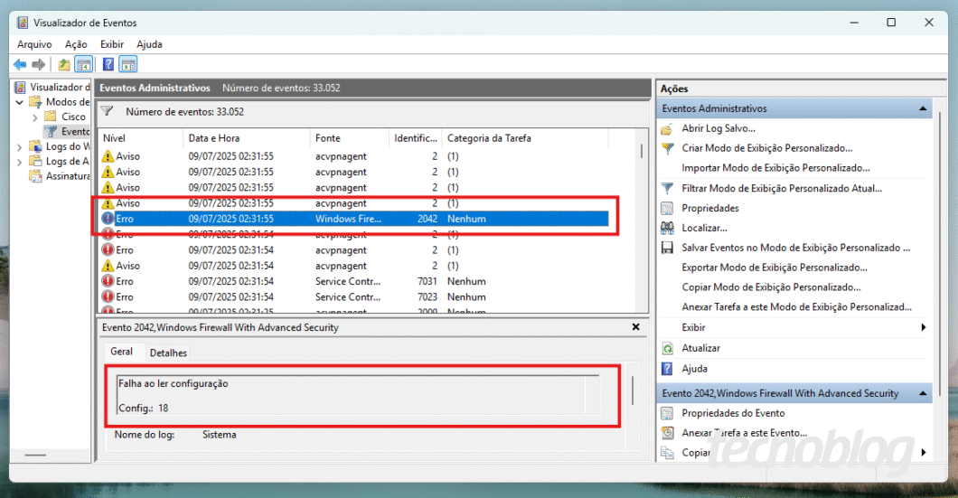Select the Windows Firewall error event 2042 row

pos(354,219)
